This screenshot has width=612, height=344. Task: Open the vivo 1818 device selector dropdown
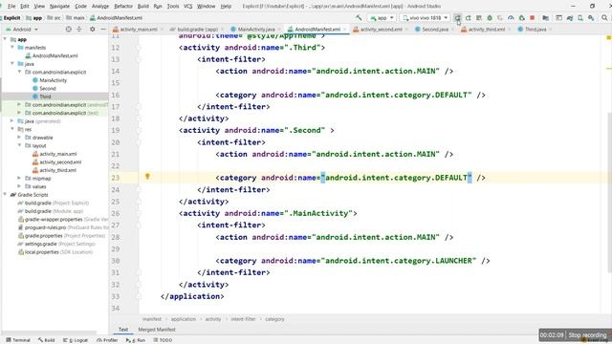coord(425,18)
